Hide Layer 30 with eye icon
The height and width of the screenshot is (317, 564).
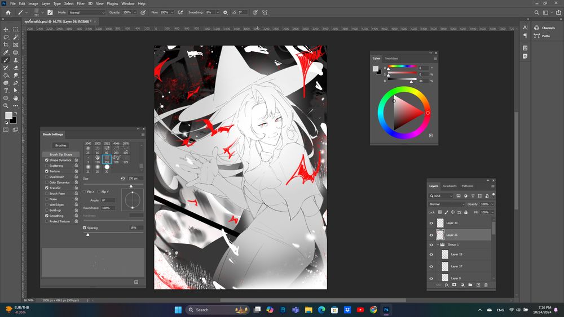pyautogui.click(x=431, y=223)
